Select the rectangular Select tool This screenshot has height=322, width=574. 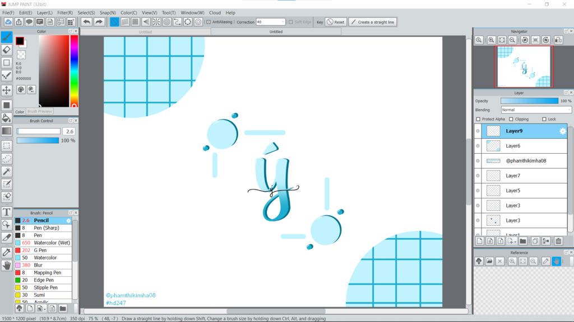pos(7,146)
